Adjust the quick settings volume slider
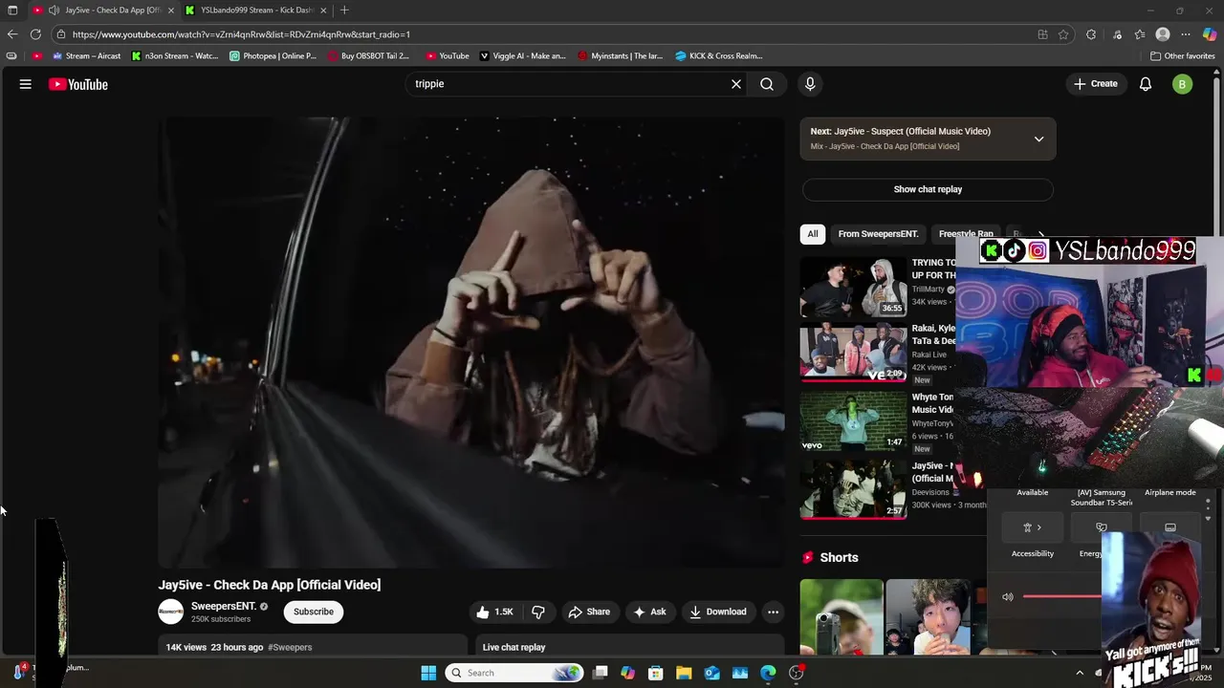Screen dimensions: 1224x688 (x=1061, y=597)
